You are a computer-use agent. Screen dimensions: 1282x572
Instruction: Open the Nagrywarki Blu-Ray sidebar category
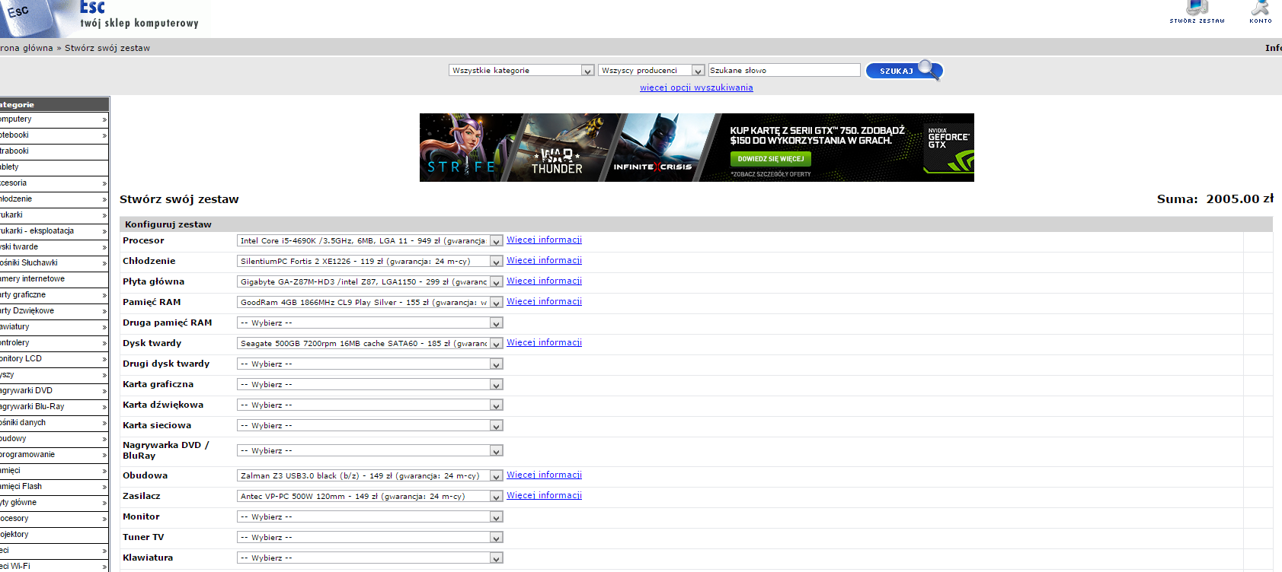point(54,407)
